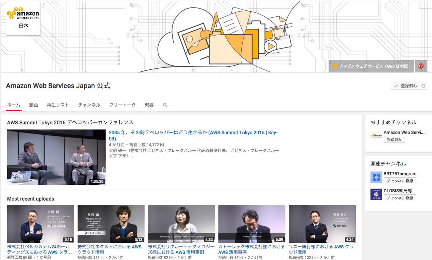Click the AWS Japan channel logo
Image resolution: width=432 pixels, height=260 pixels.
point(23,18)
